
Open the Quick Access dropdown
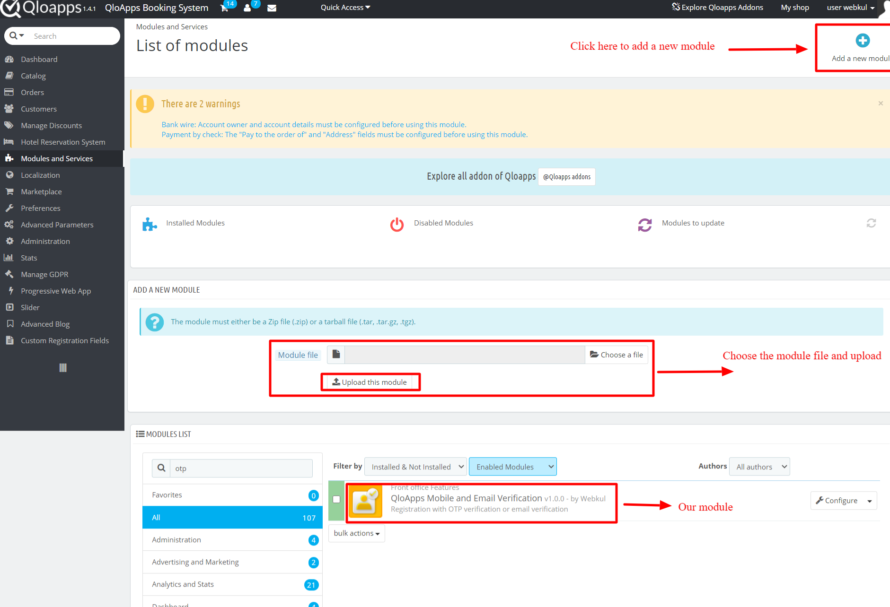[x=345, y=7]
